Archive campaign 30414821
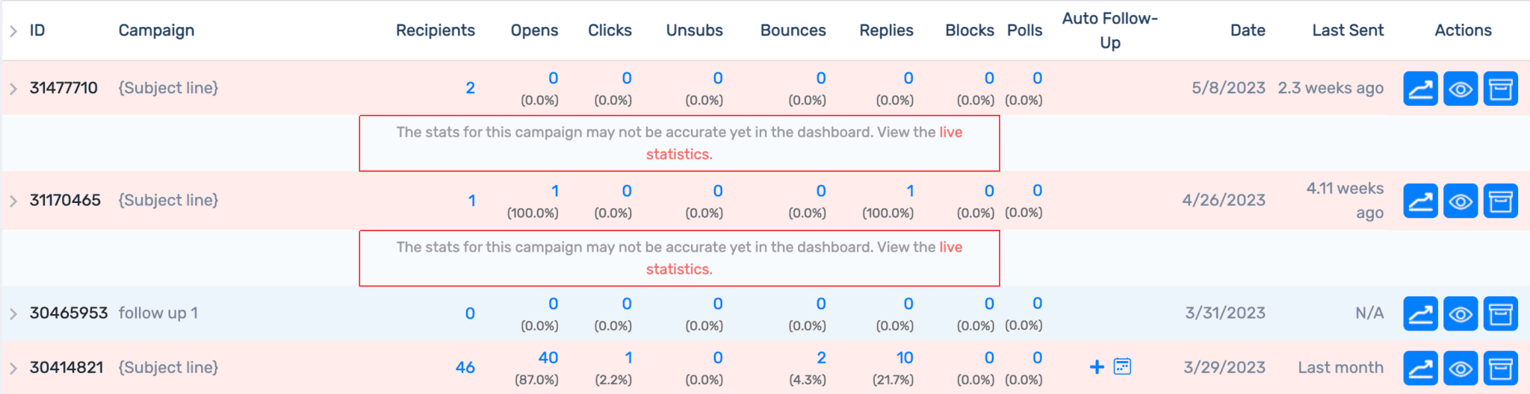 pyautogui.click(x=1500, y=368)
